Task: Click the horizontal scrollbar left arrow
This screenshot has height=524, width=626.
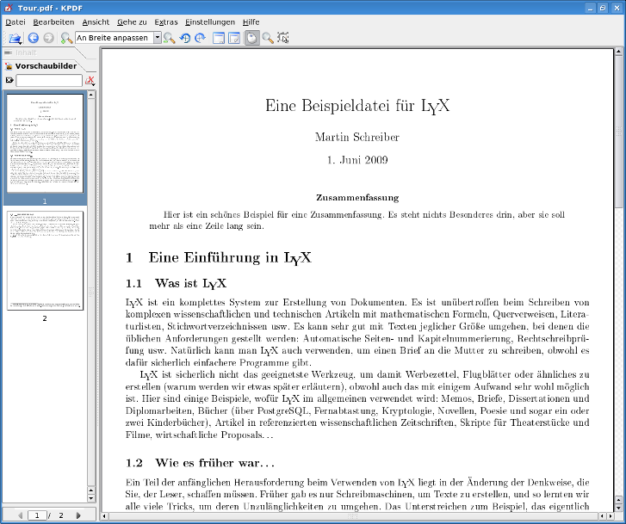Action: coord(104,516)
